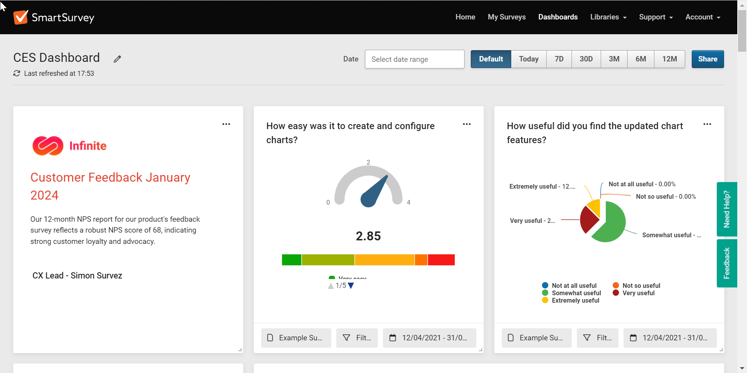Open options menu on Customer Feedback card
The image size is (747, 373).
point(226,124)
